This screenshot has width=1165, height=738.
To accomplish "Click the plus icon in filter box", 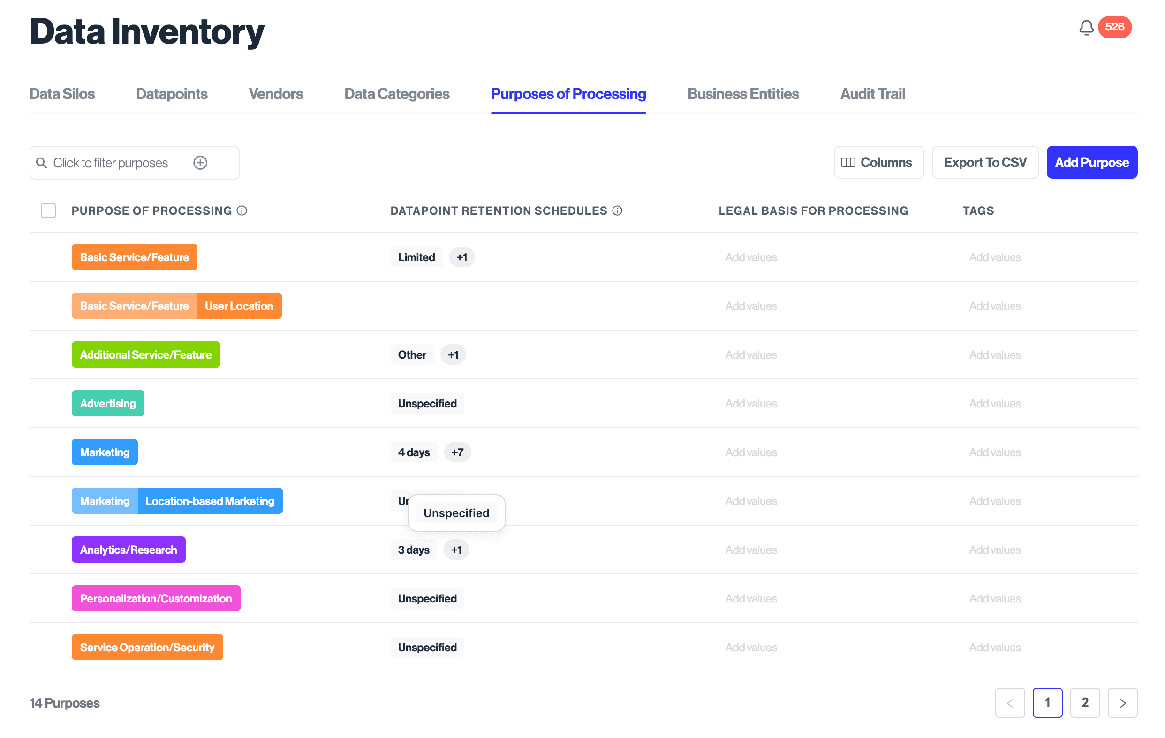I will (x=200, y=163).
